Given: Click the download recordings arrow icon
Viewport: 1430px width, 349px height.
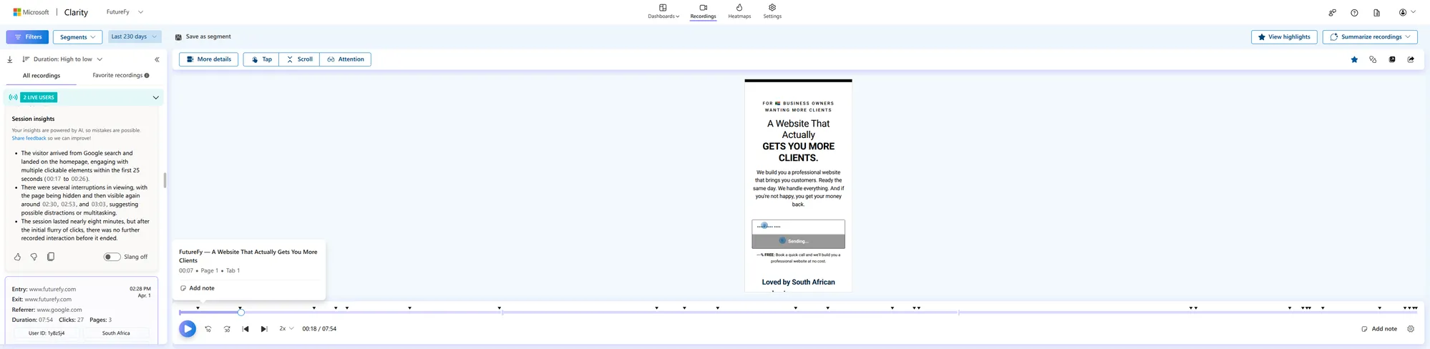Looking at the screenshot, I should [10, 59].
